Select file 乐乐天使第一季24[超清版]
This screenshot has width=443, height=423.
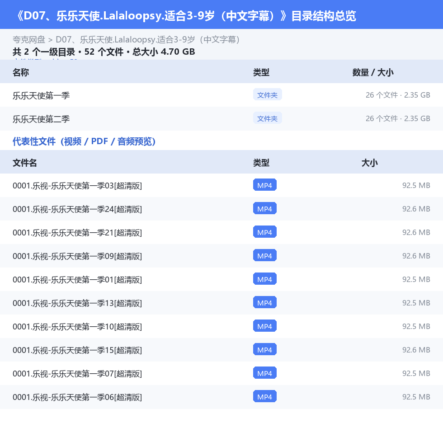pyautogui.click(x=77, y=209)
